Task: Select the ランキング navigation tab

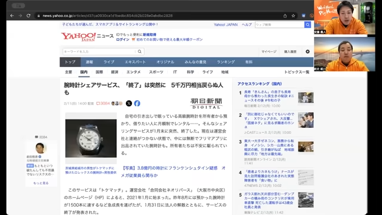Action: [x=226, y=62]
